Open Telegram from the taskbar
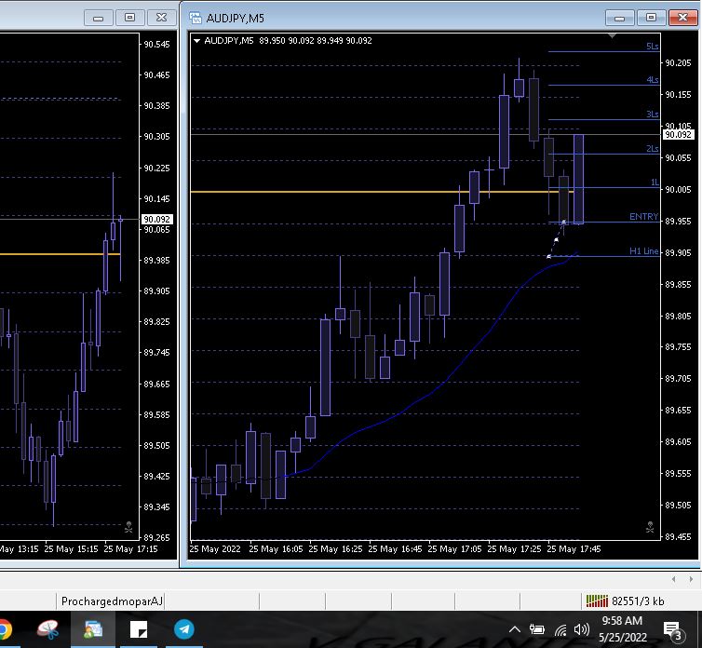The image size is (702, 648). (x=184, y=630)
